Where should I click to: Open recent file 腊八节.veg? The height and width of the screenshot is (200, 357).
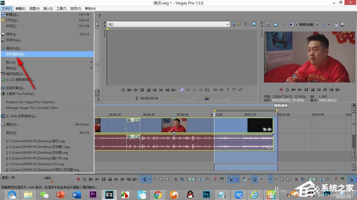pos(47,158)
